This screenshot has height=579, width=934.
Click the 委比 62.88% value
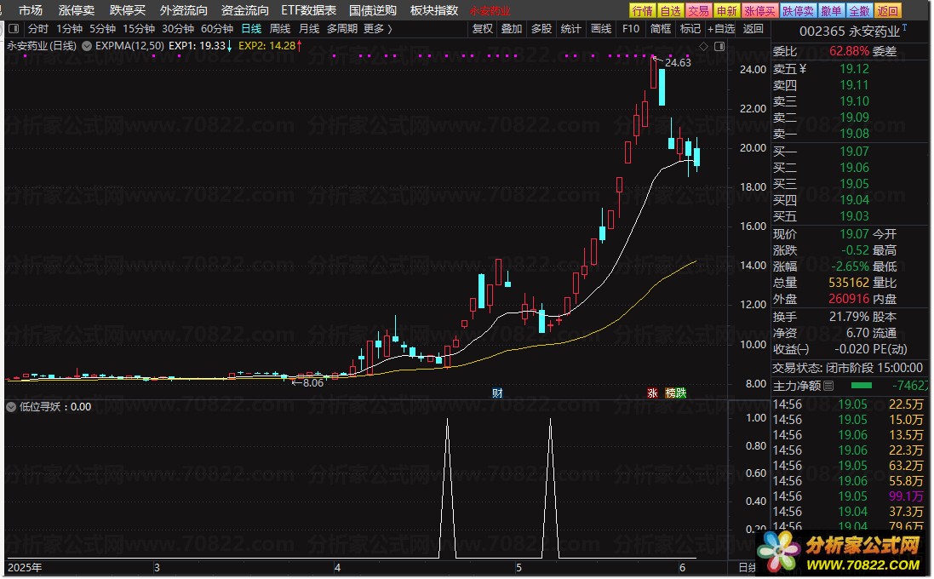point(849,51)
